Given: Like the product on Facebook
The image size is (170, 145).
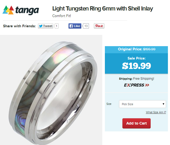Looking at the screenshot, I should (75, 26).
